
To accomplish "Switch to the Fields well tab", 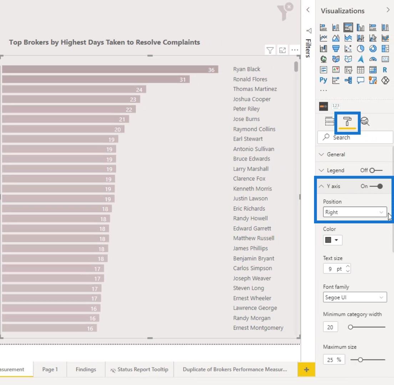I will point(329,121).
